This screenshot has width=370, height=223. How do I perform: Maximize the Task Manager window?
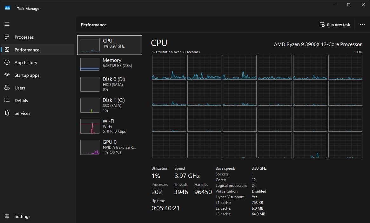click(348, 5)
